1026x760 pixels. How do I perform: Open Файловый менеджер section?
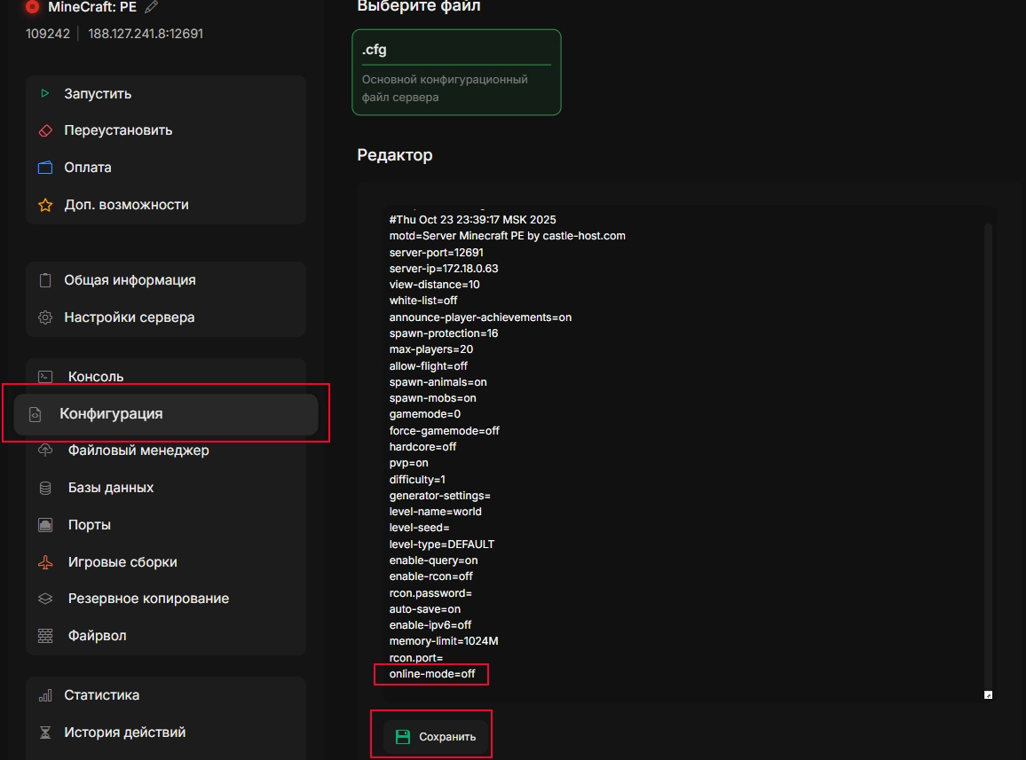(x=138, y=451)
